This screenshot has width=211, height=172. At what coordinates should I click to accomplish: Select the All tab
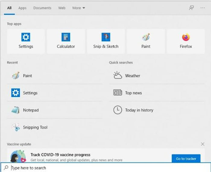[9, 8]
